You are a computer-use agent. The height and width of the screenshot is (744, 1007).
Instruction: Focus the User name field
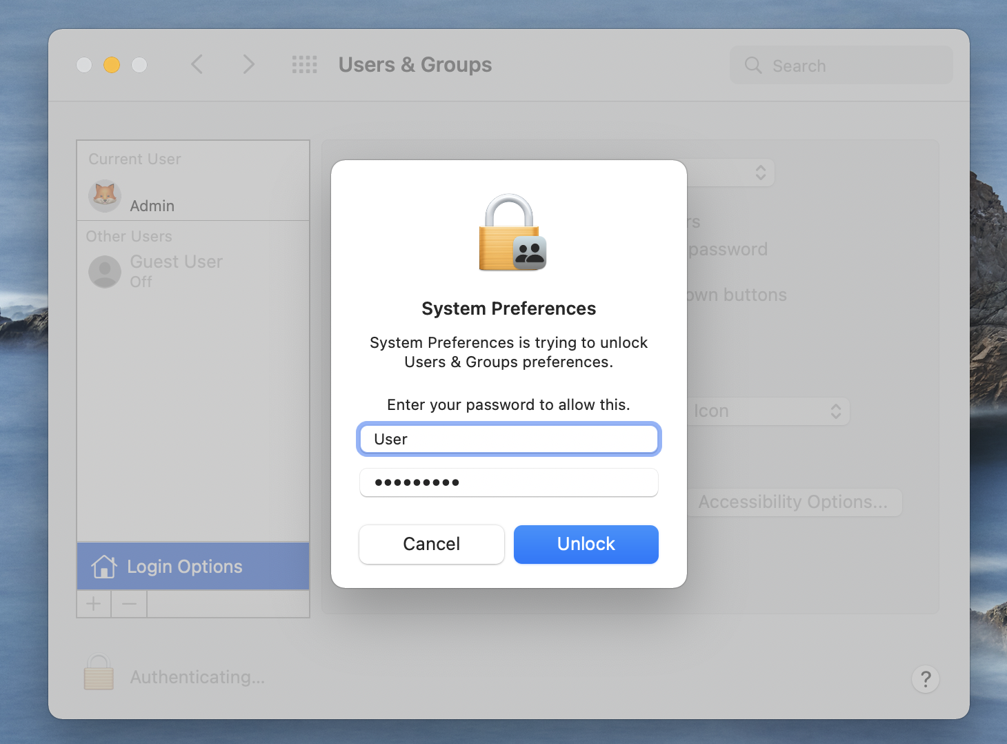509,439
